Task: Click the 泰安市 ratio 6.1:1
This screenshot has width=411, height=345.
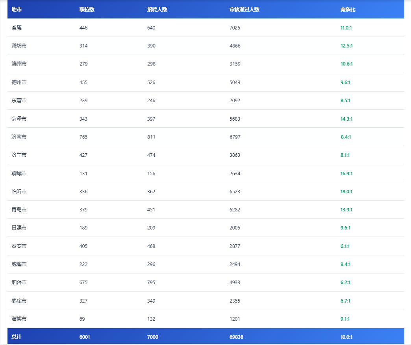Action: coord(345,246)
